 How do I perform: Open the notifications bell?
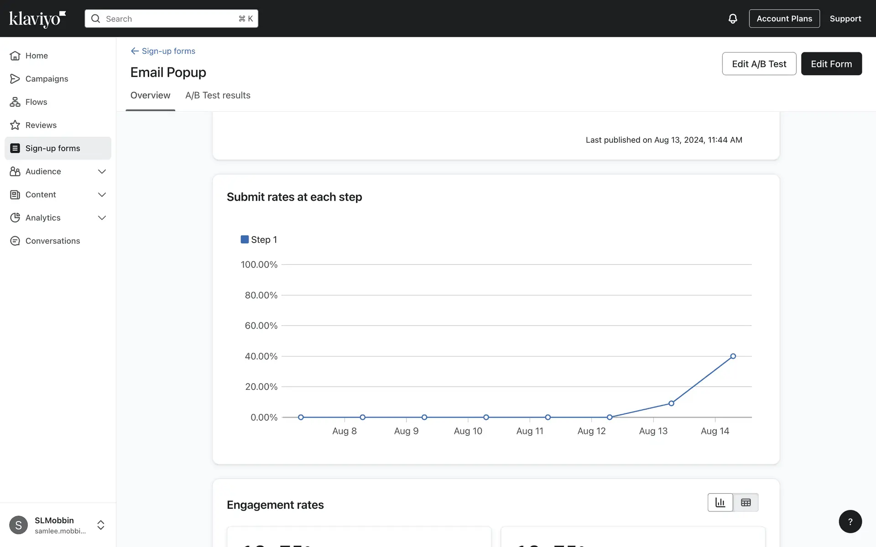(x=732, y=19)
